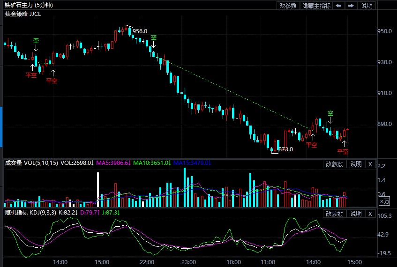Select the 铁矿石主力 (5分钟) chart title

click(x=29, y=6)
